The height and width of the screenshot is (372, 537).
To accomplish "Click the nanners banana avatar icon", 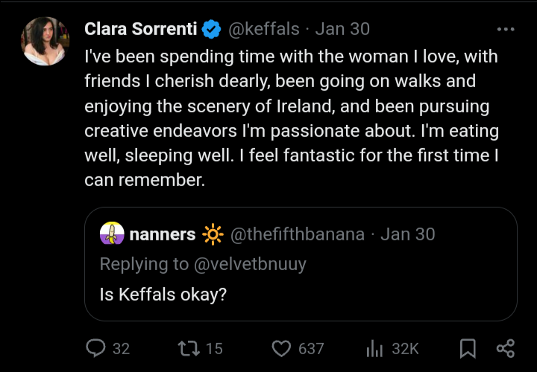I will [112, 234].
